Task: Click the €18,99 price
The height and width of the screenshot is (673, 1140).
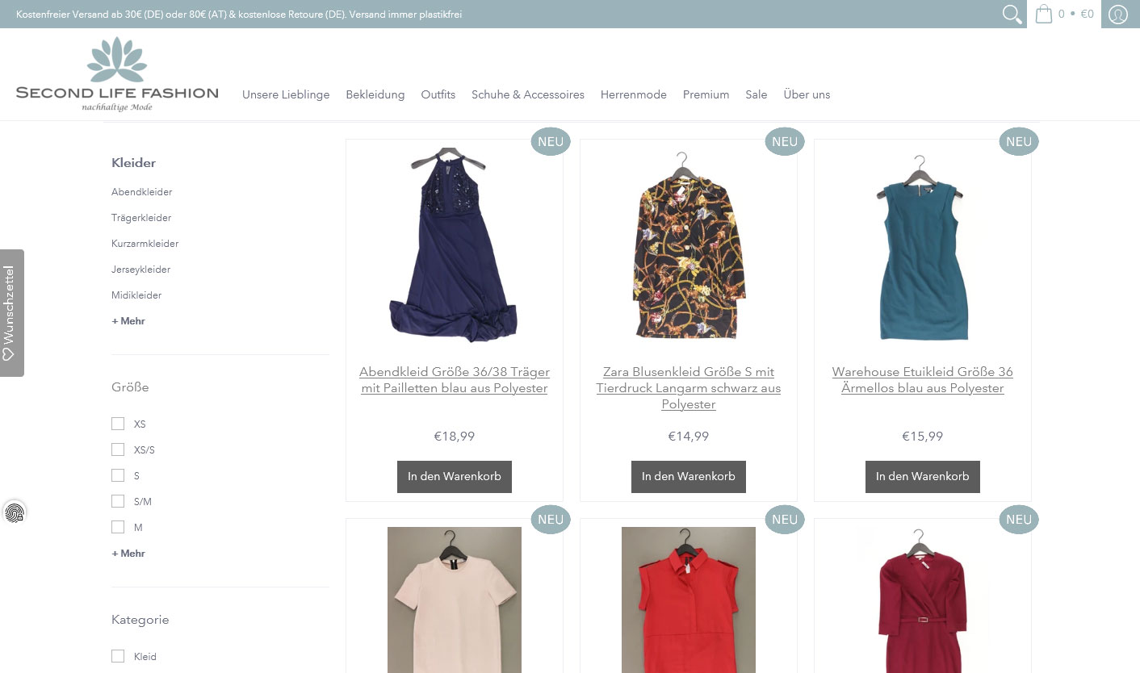Action: coord(455,437)
